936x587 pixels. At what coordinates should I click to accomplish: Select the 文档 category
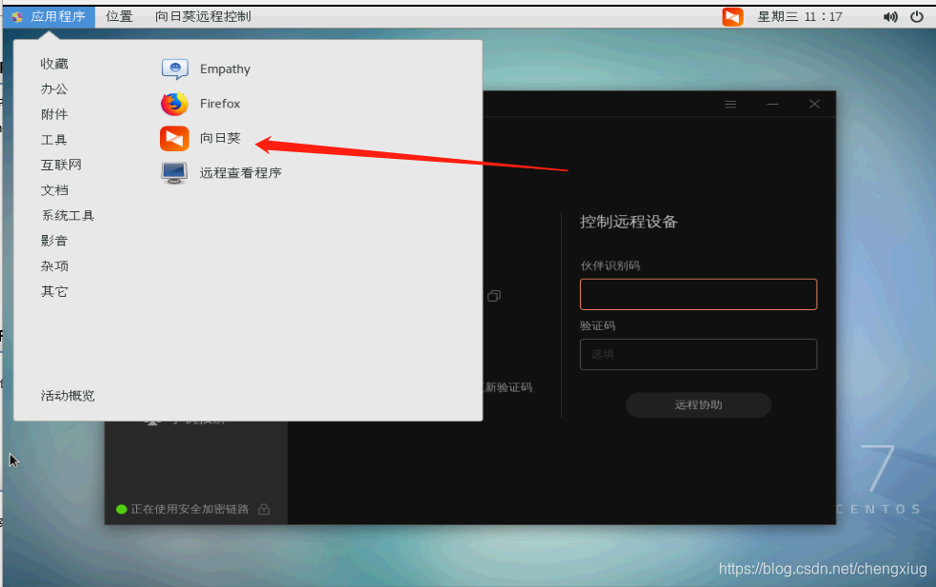click(54, 190)
